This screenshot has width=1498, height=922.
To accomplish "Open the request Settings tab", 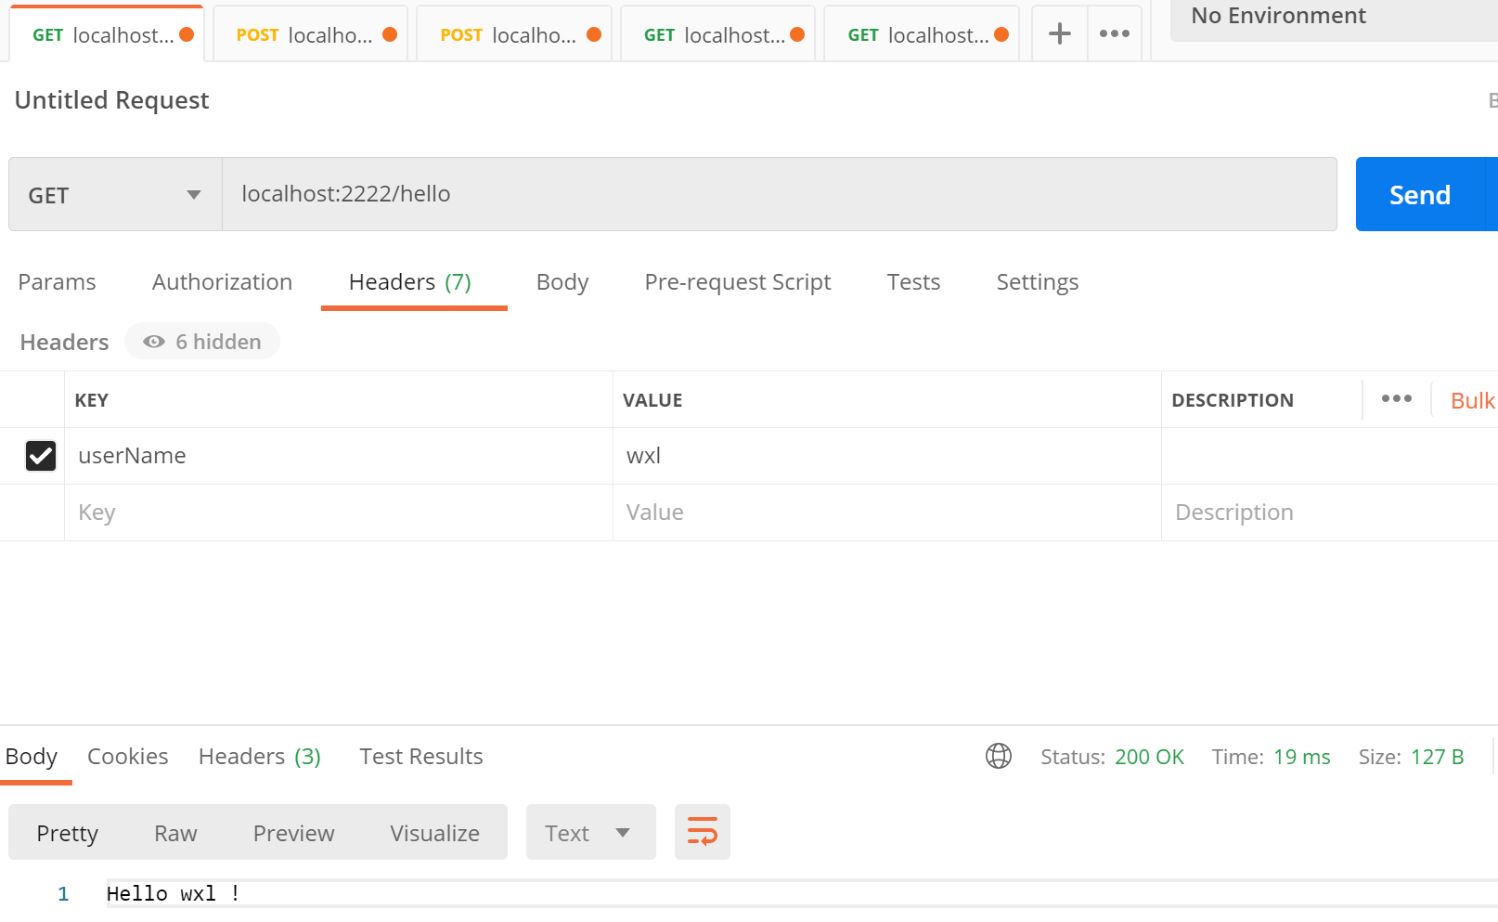I will pyautogui.click(x=1038, y=281).
